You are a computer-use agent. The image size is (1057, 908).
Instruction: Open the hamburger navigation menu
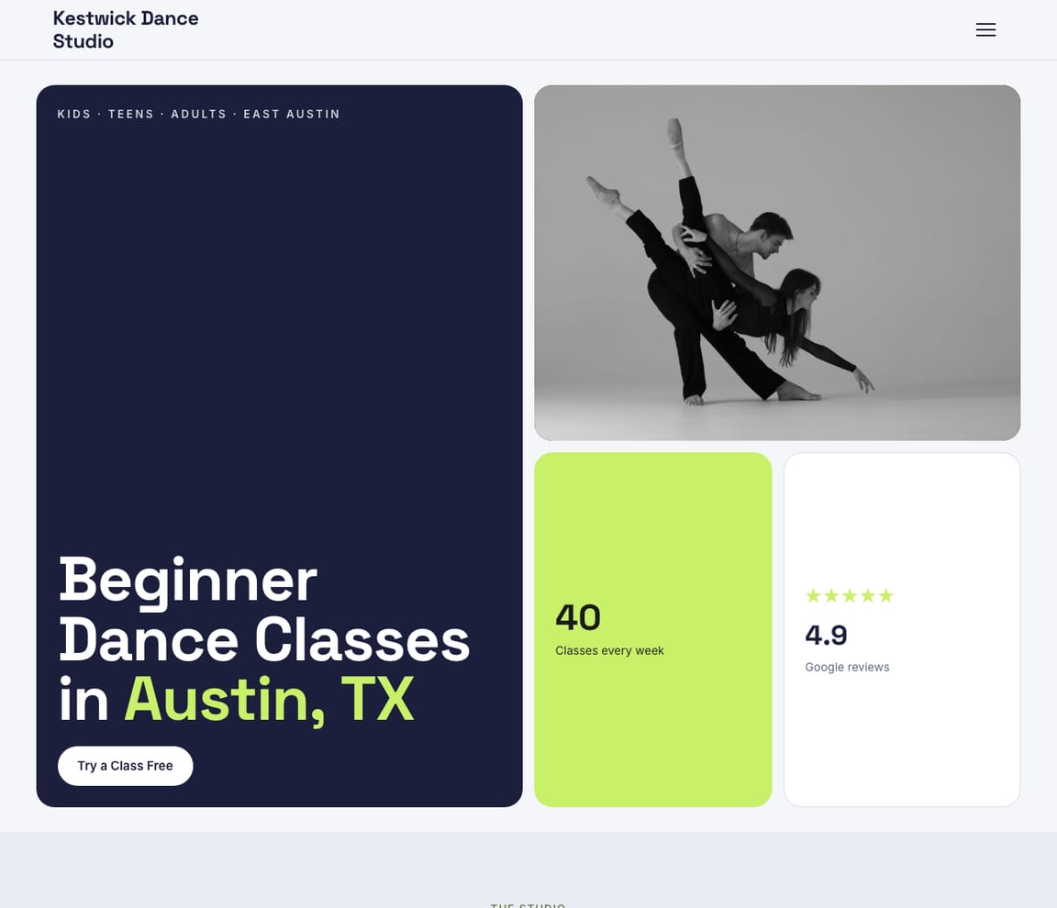click(x=985, y=29)
